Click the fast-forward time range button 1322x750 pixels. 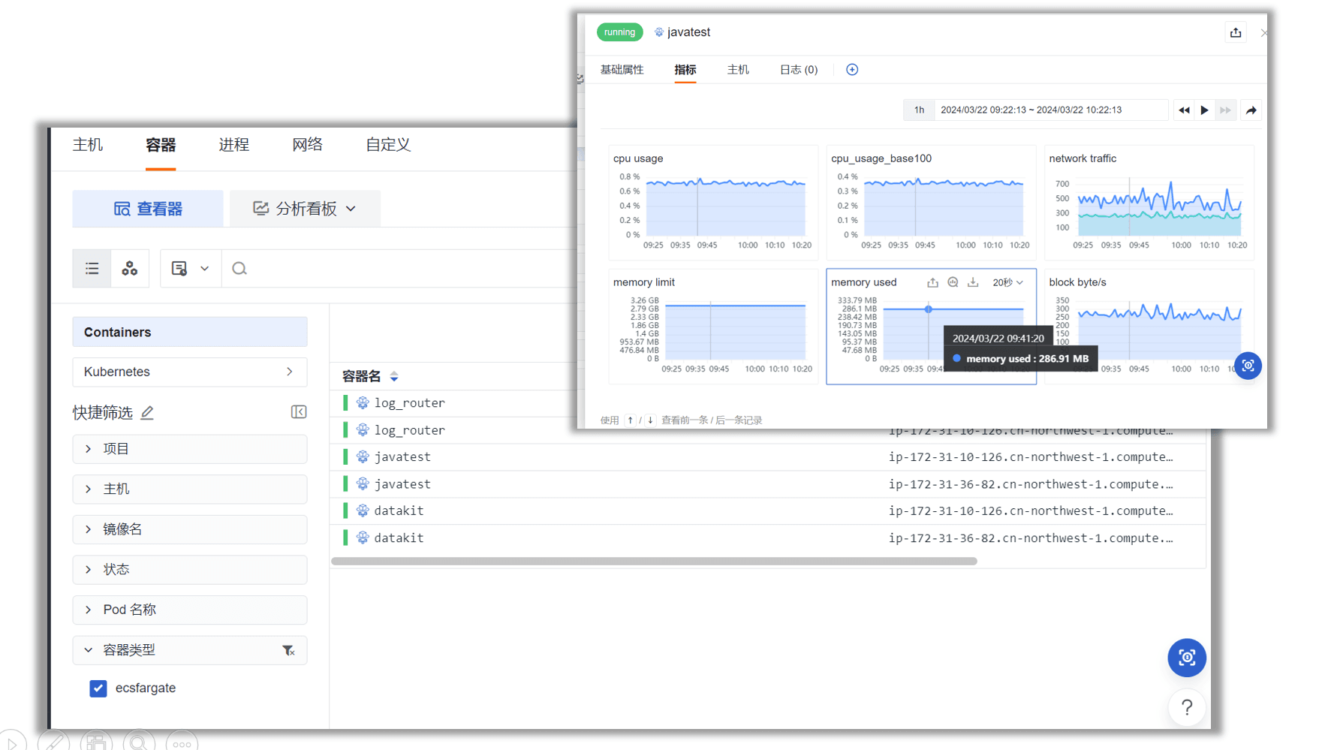click(1225, 110)
